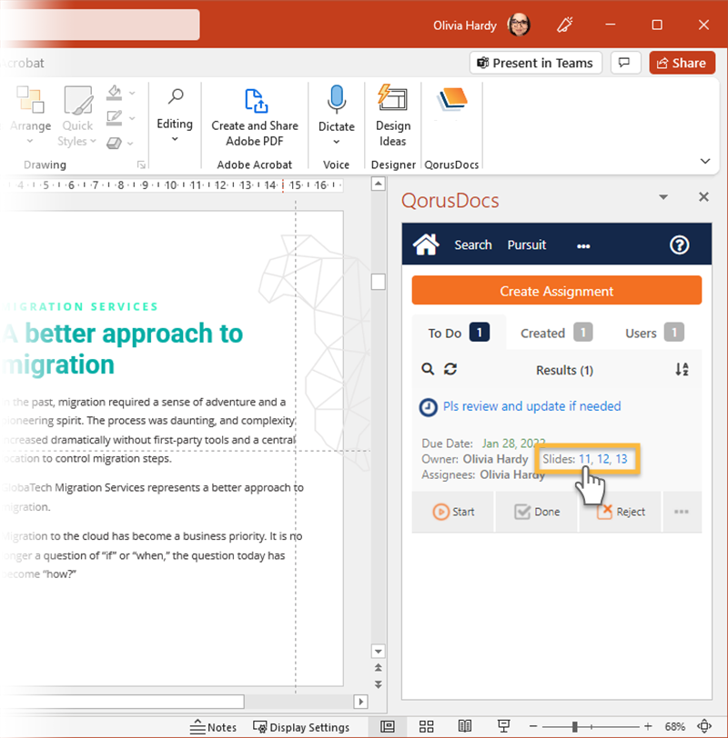Open the Shape Fill dropdown arrow
The width and height of the screenshot is (728, 738).
[x=133, y=94]
